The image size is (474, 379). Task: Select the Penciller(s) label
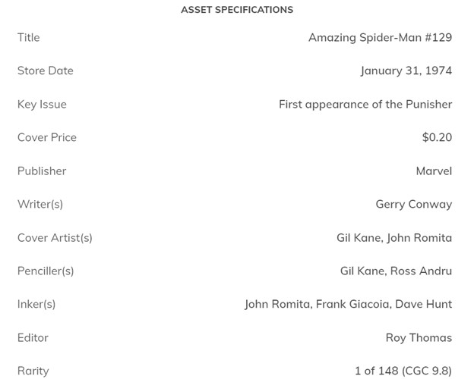pyautogui.click(x=46, y=271)
